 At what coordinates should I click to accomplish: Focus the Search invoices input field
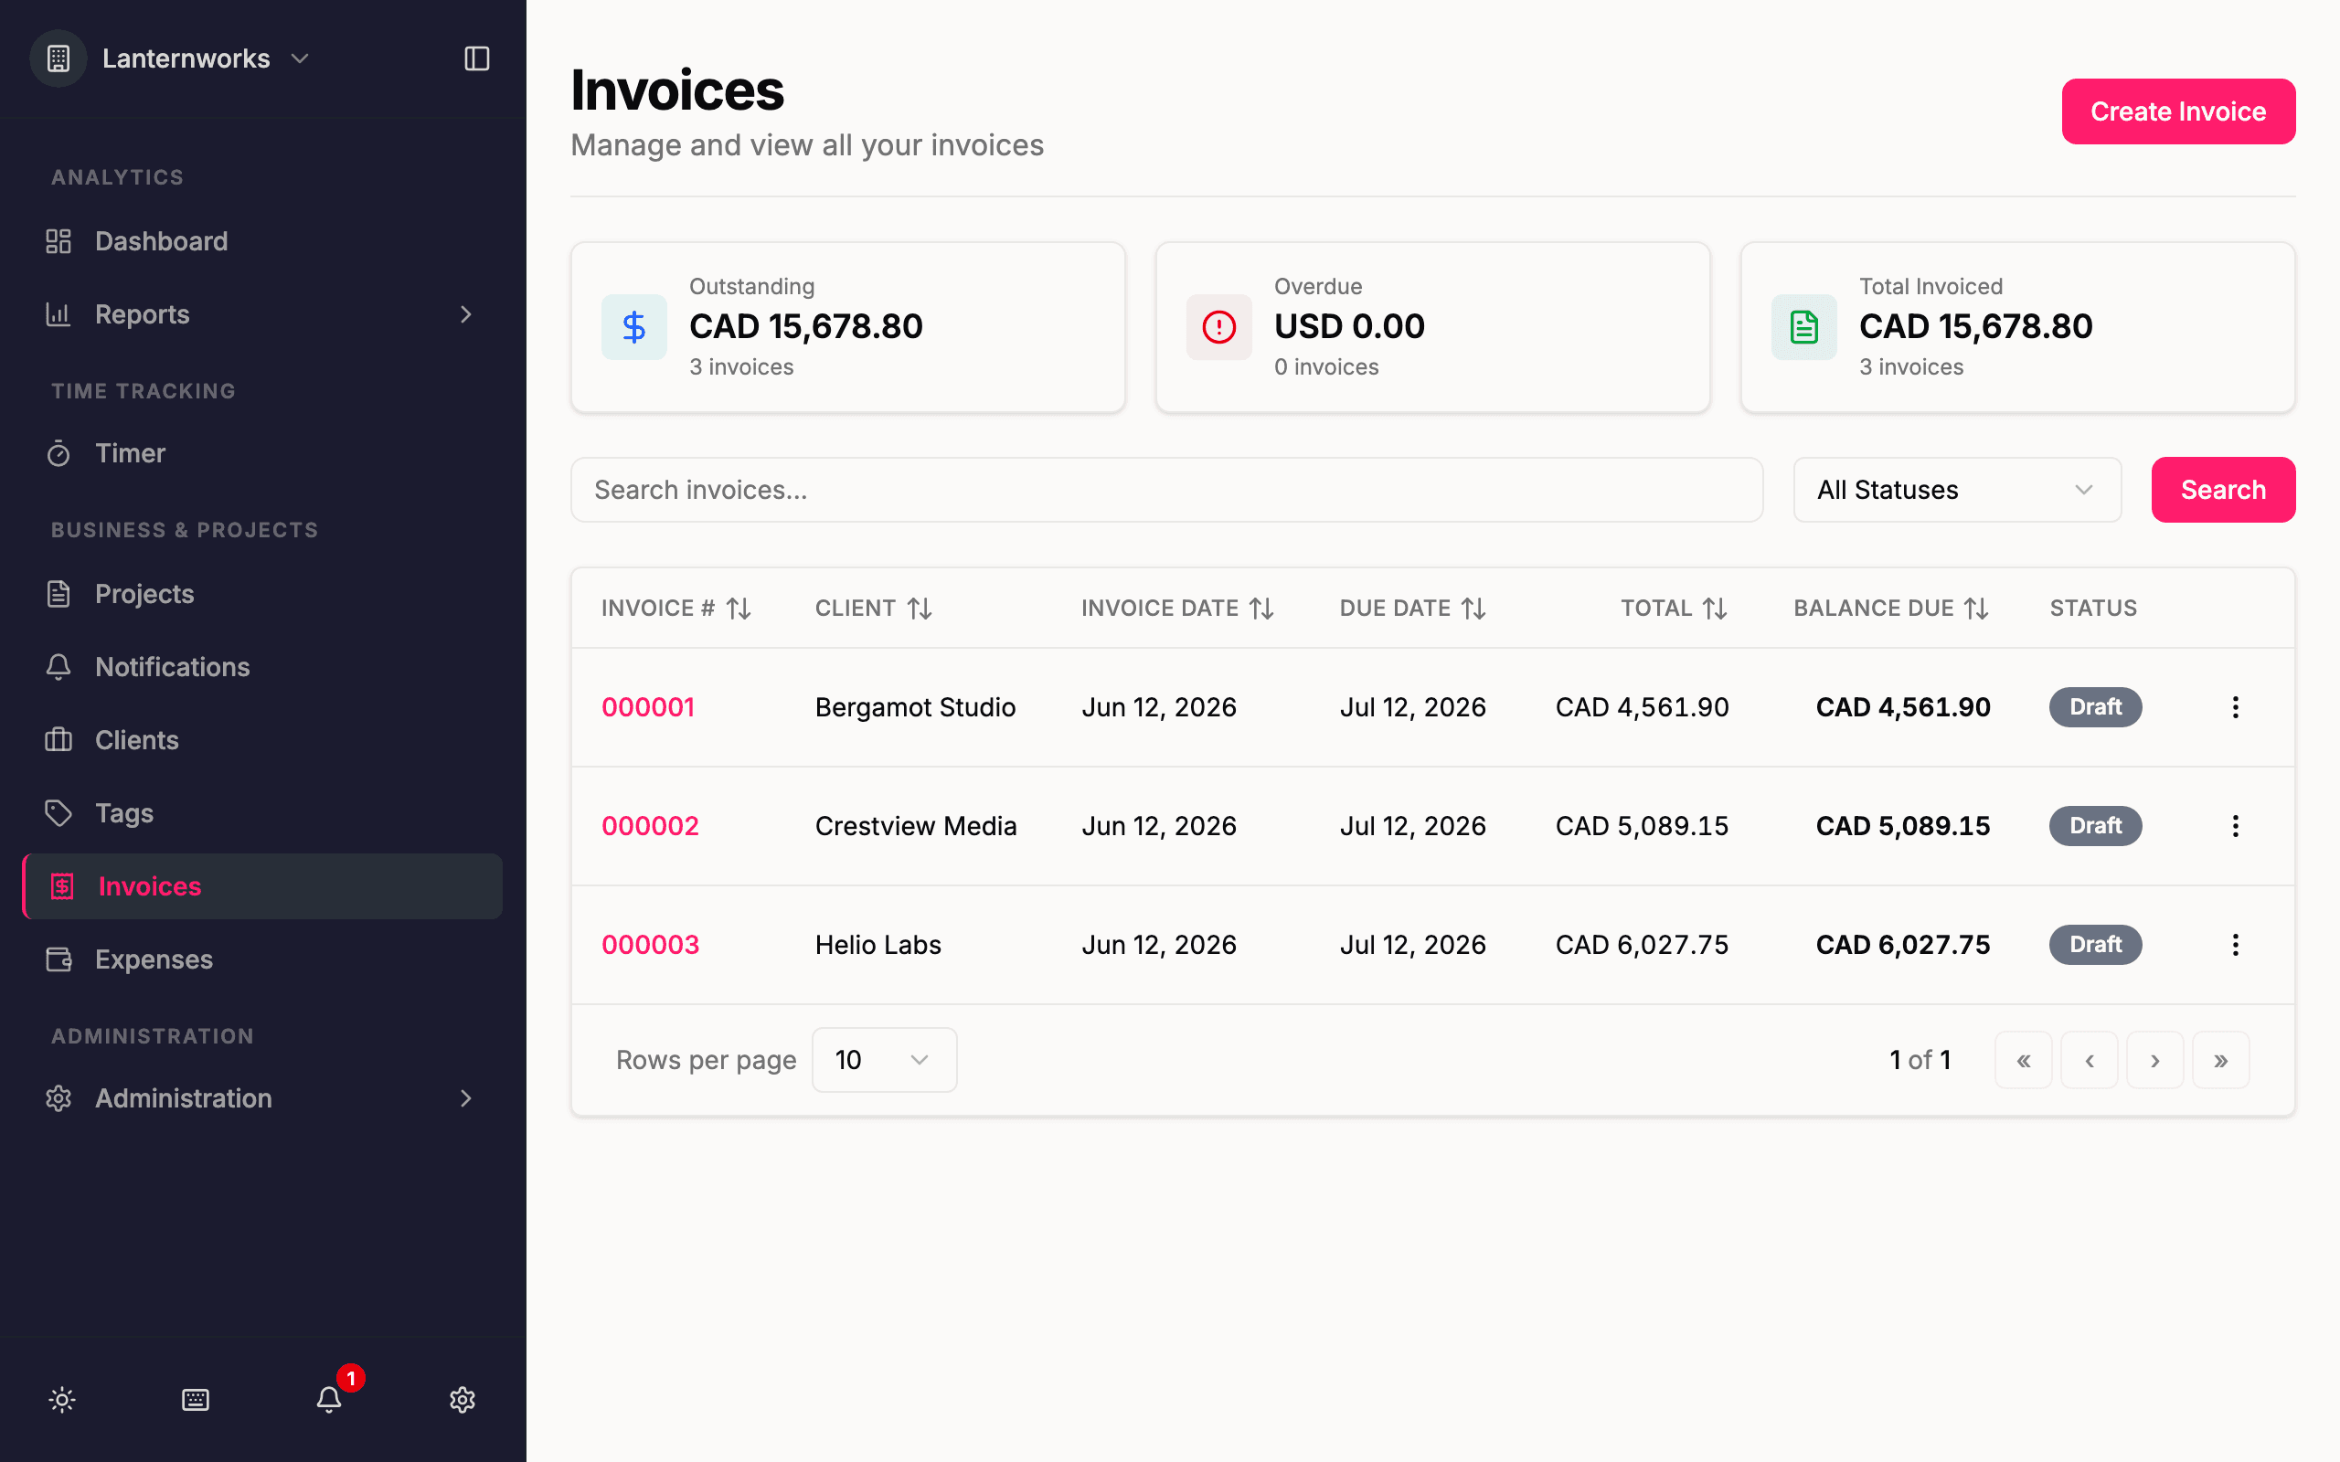point(1166,489)
